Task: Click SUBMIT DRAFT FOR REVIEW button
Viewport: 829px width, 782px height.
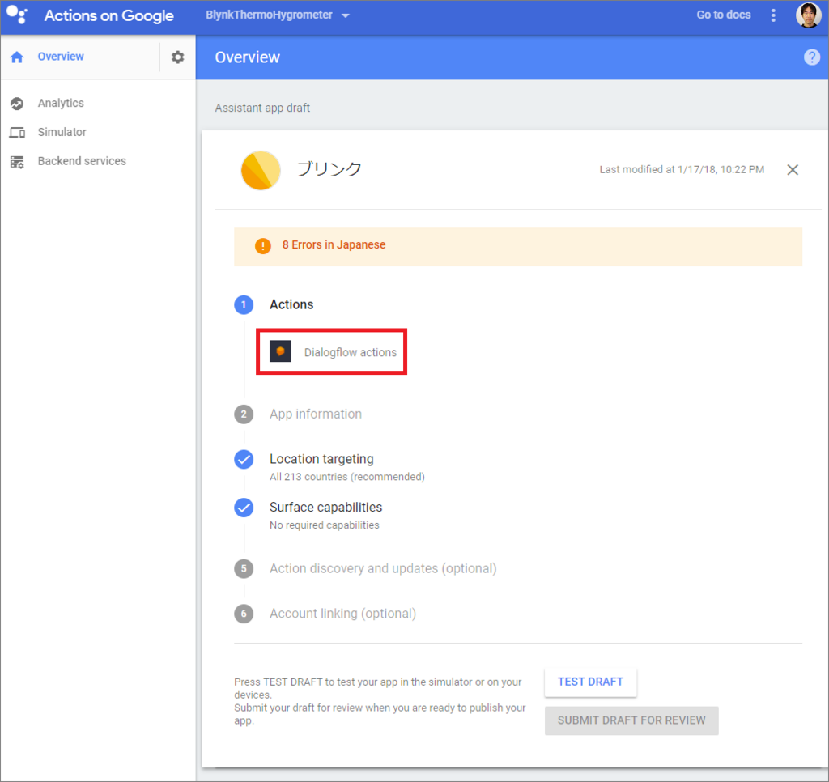Action: pos(631,720)
